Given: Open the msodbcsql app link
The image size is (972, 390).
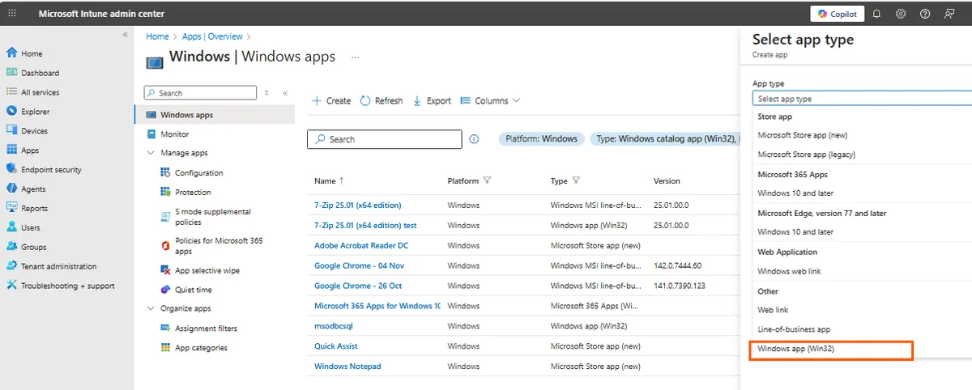Looking at the screenshot, I should tap(334, 326).
